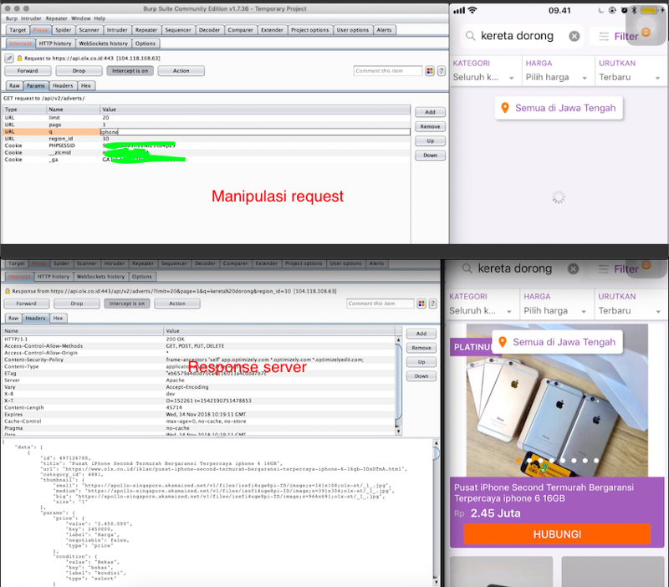Switch to the Decoder tab in the request window

pos(210,30)
